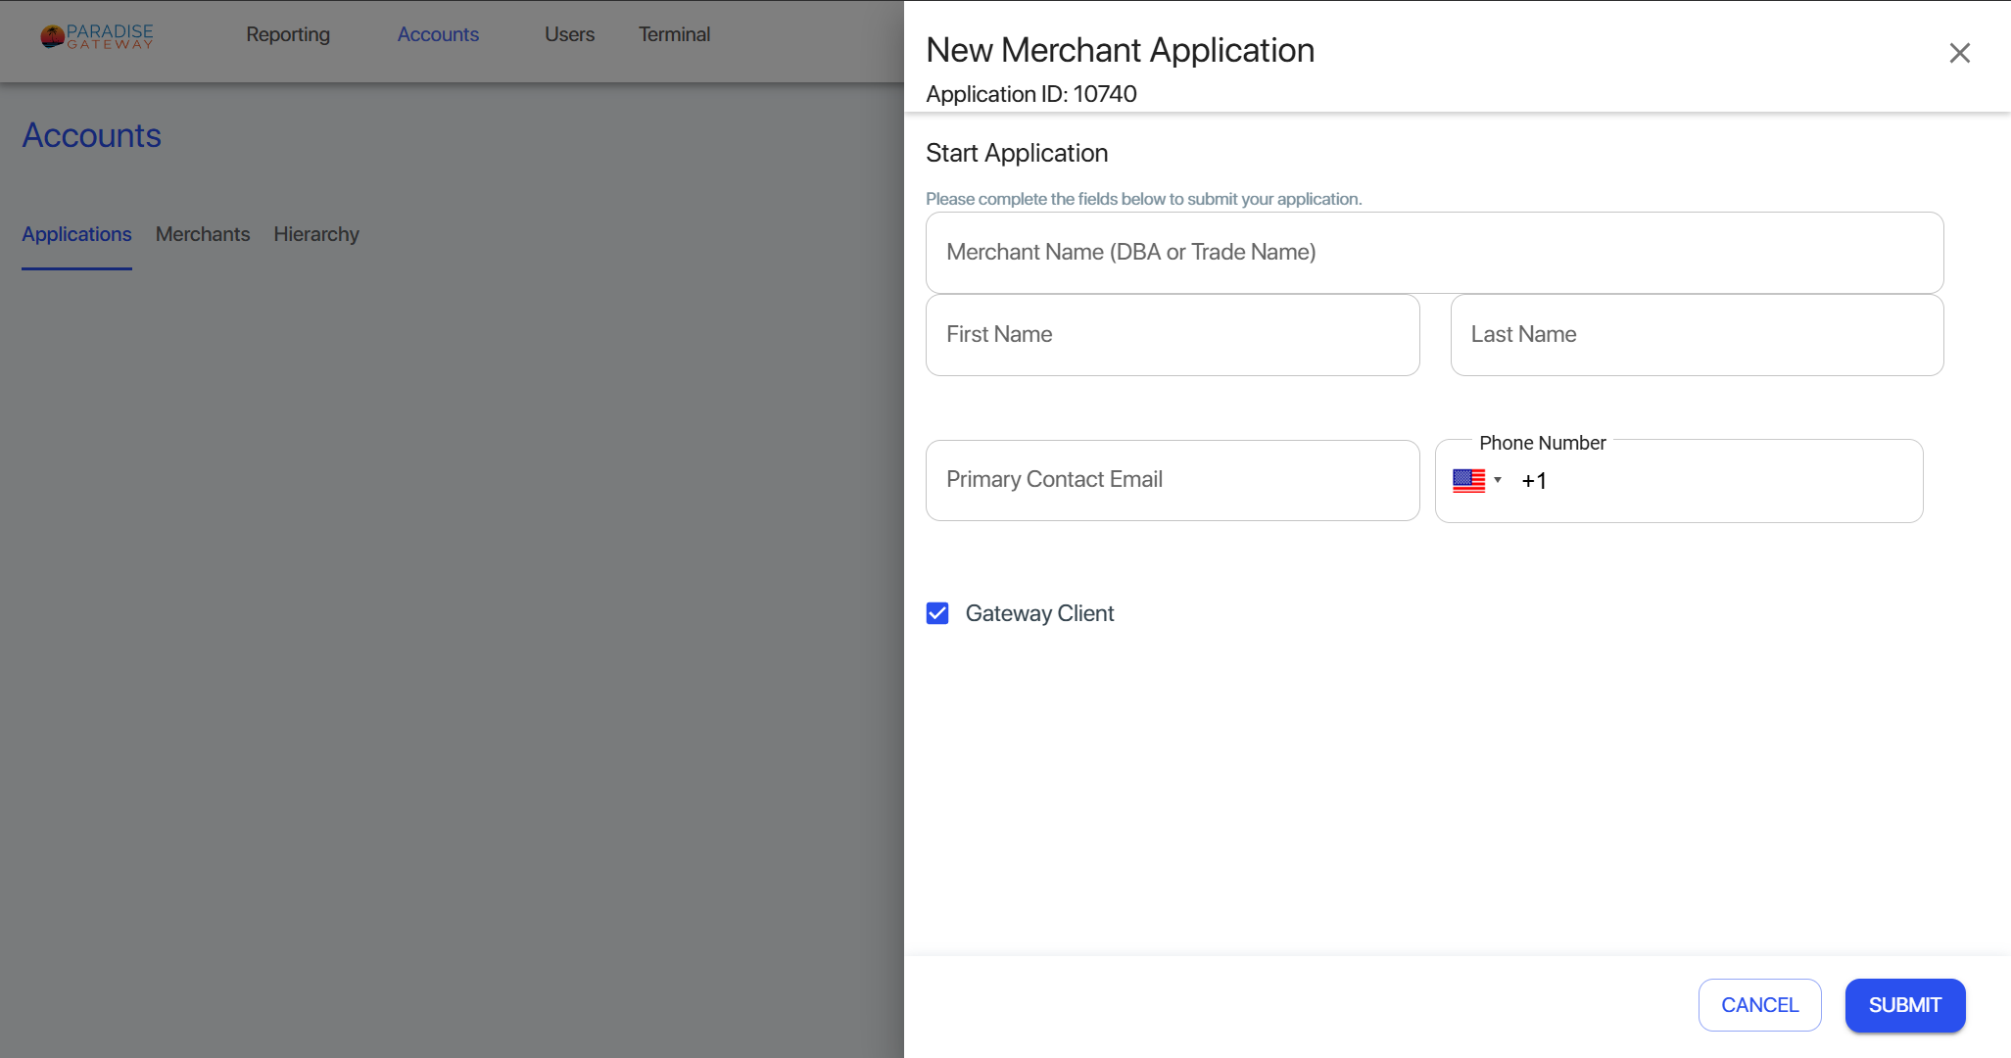
Task: Open the US flag country code selector
Action: point(1477,480)
